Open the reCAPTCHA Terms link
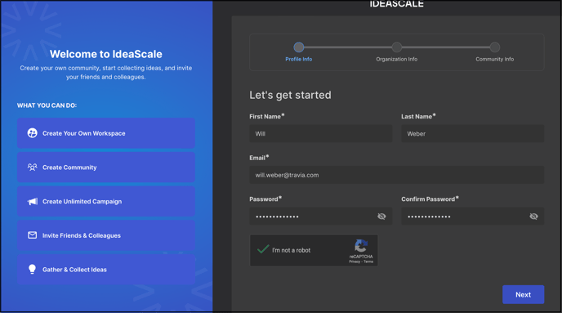The width and height of the screenshot is (562, 313). (x=368, y=262)
